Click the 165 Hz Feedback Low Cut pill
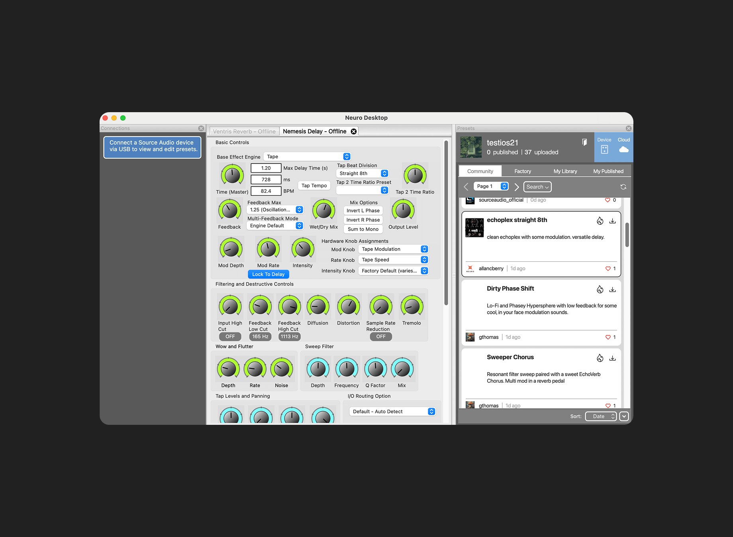 pos(260,337)
